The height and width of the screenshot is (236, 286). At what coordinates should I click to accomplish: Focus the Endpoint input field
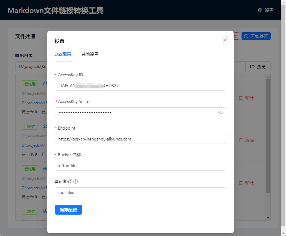pos(140,139)
